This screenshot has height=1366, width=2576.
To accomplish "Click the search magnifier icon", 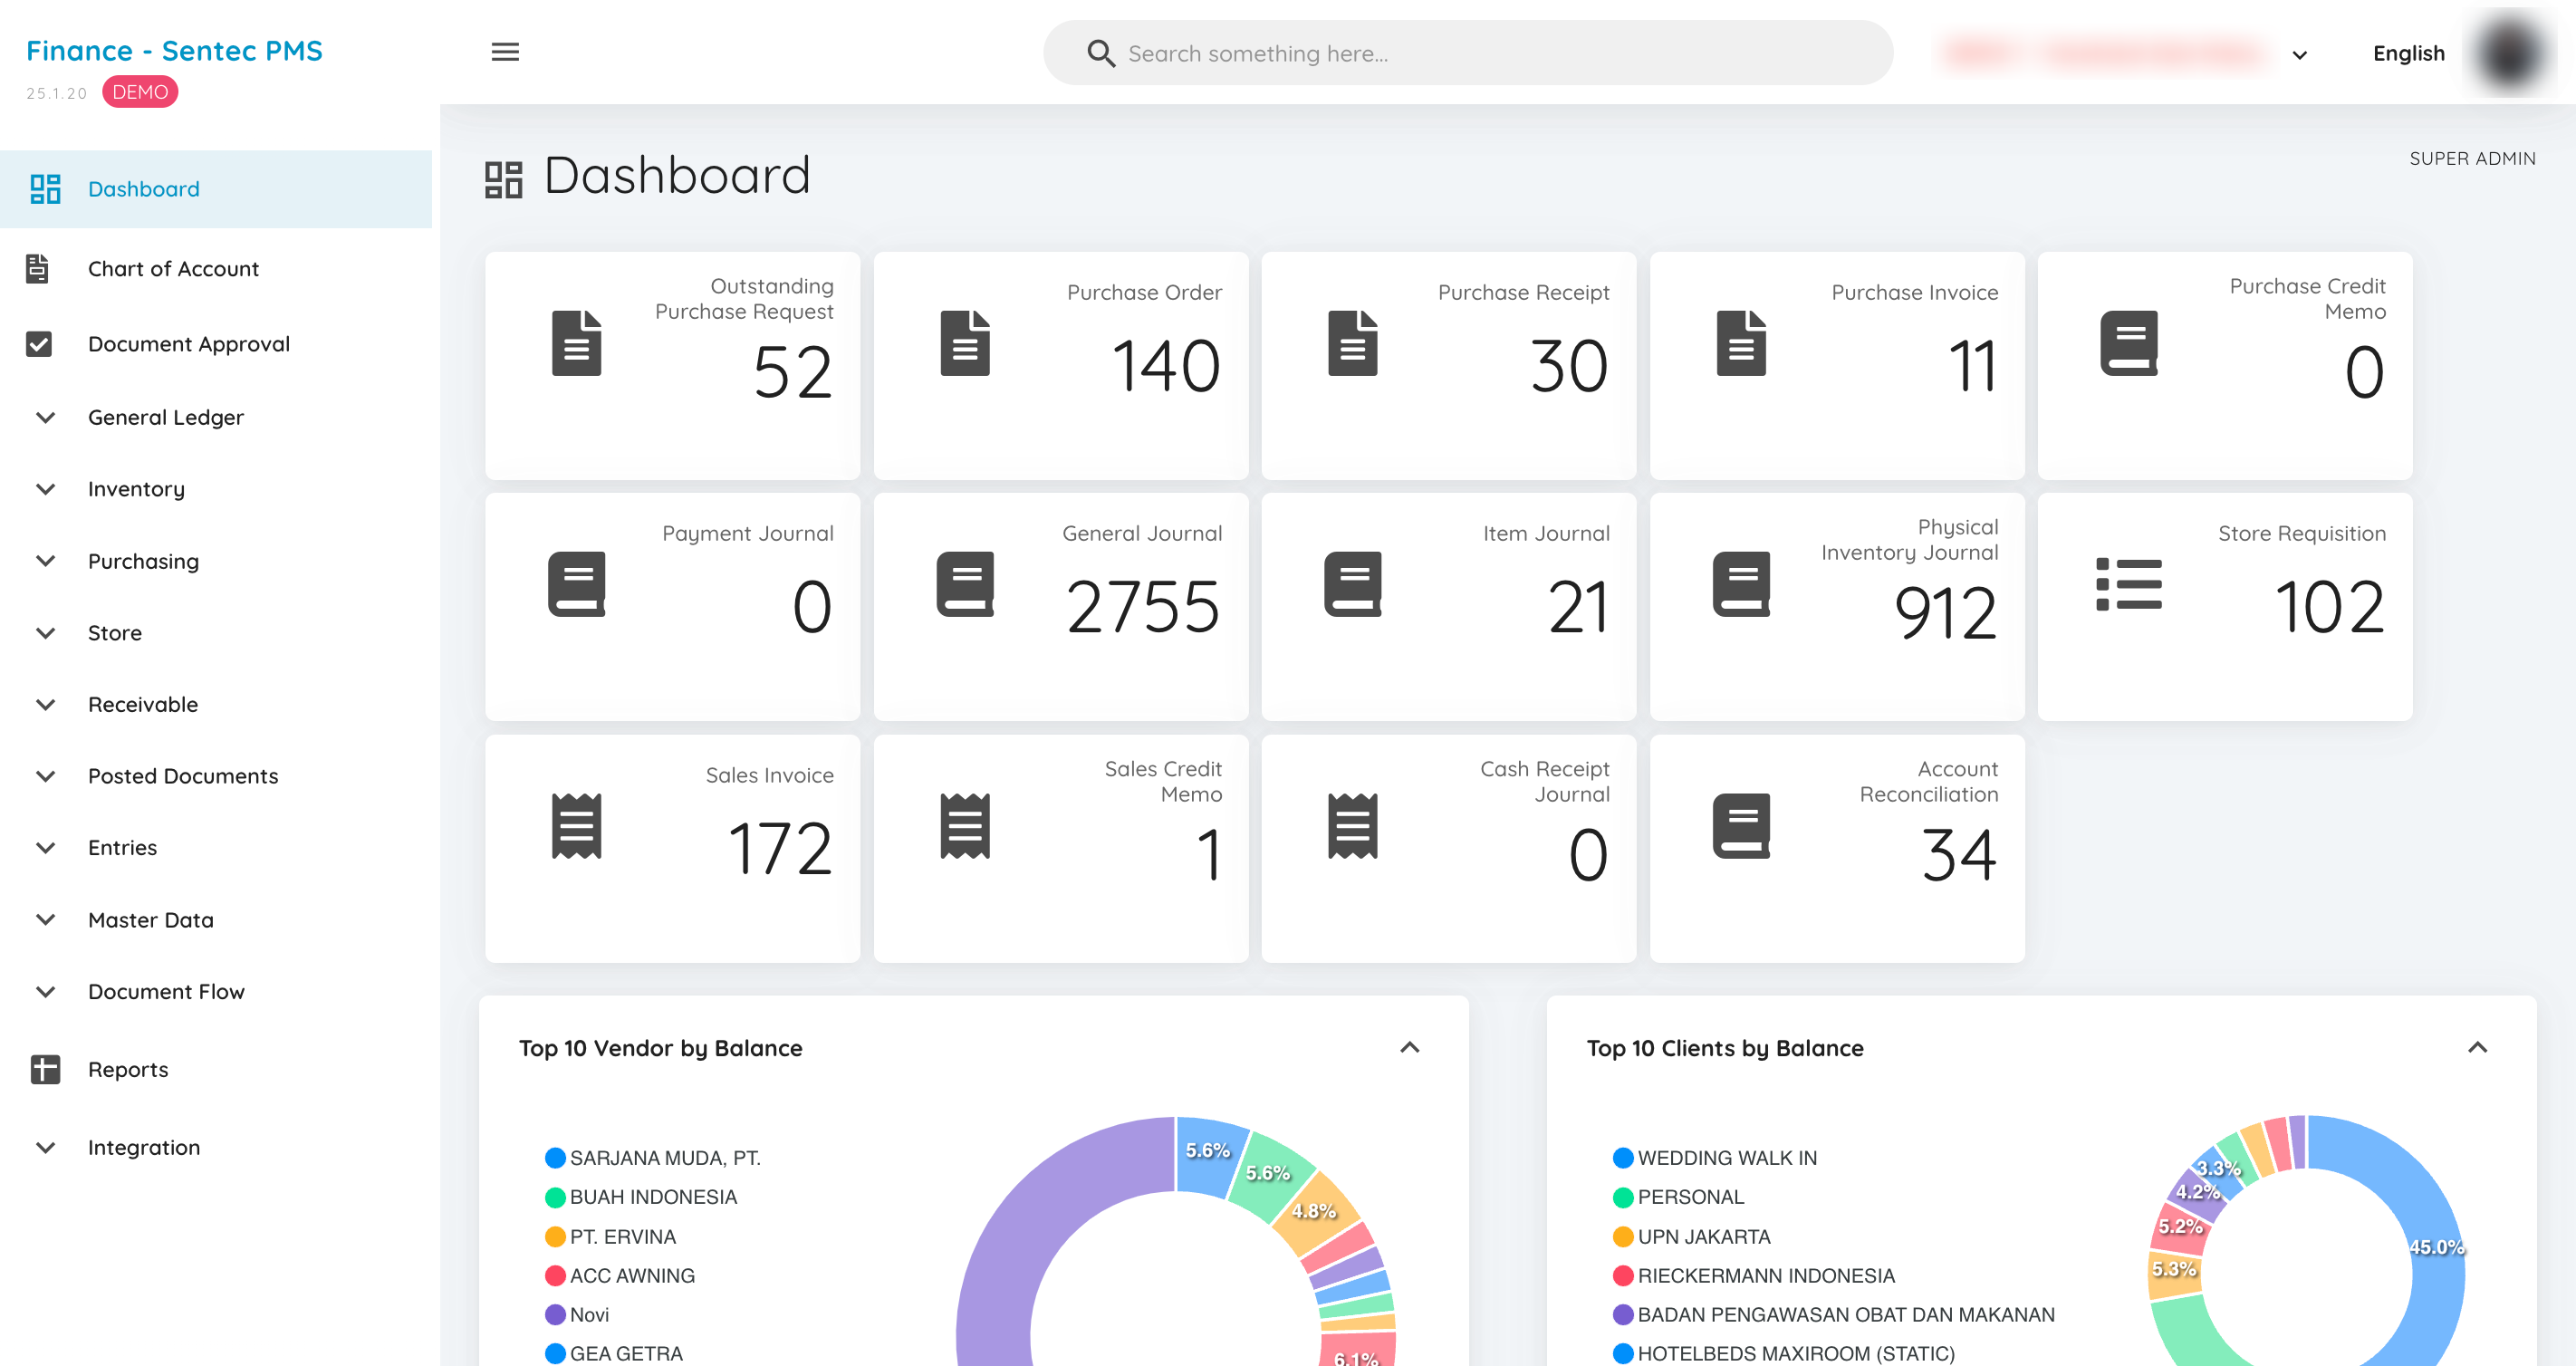I will coord(1100,53).
